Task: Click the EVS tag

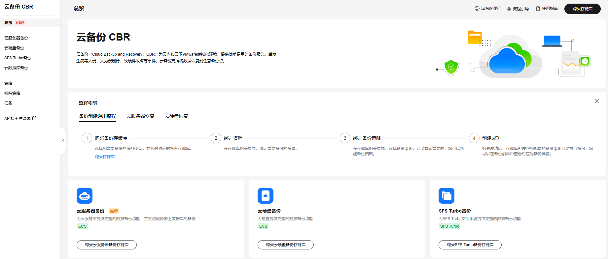Action: [263, 226]
